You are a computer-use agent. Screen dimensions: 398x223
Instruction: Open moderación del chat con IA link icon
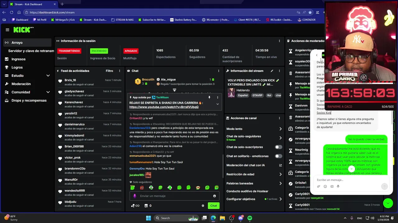coord(280,165)
